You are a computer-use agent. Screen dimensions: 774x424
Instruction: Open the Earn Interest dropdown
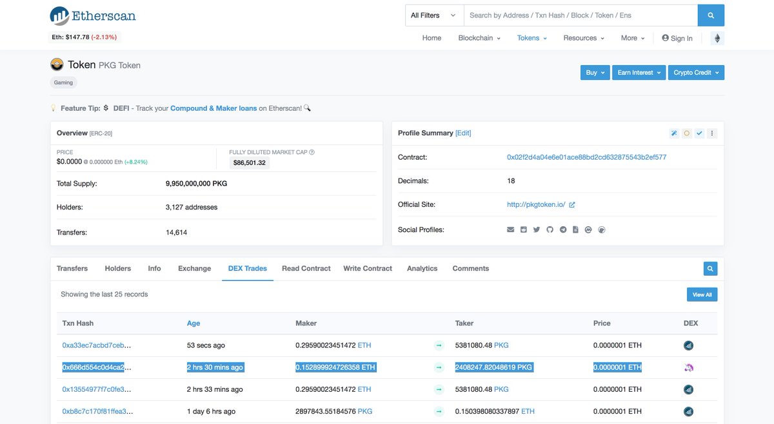pyautogui.click(x=639, y=73)
